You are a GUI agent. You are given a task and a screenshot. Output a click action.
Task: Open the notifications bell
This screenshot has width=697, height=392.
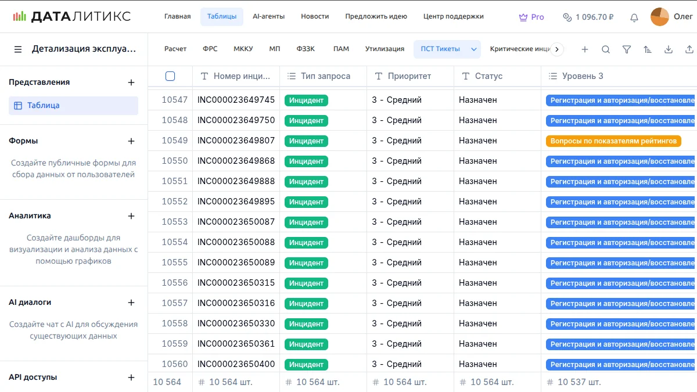coord(634,17)
